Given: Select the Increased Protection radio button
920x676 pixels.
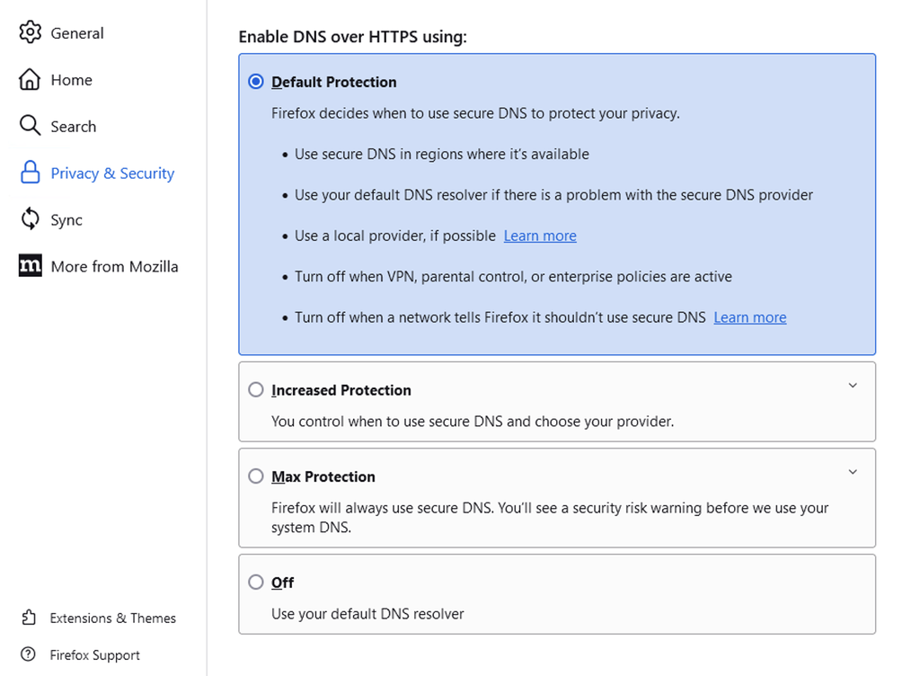Looking at the screenshot, I should pyautogui.click(x=256, y=390).
